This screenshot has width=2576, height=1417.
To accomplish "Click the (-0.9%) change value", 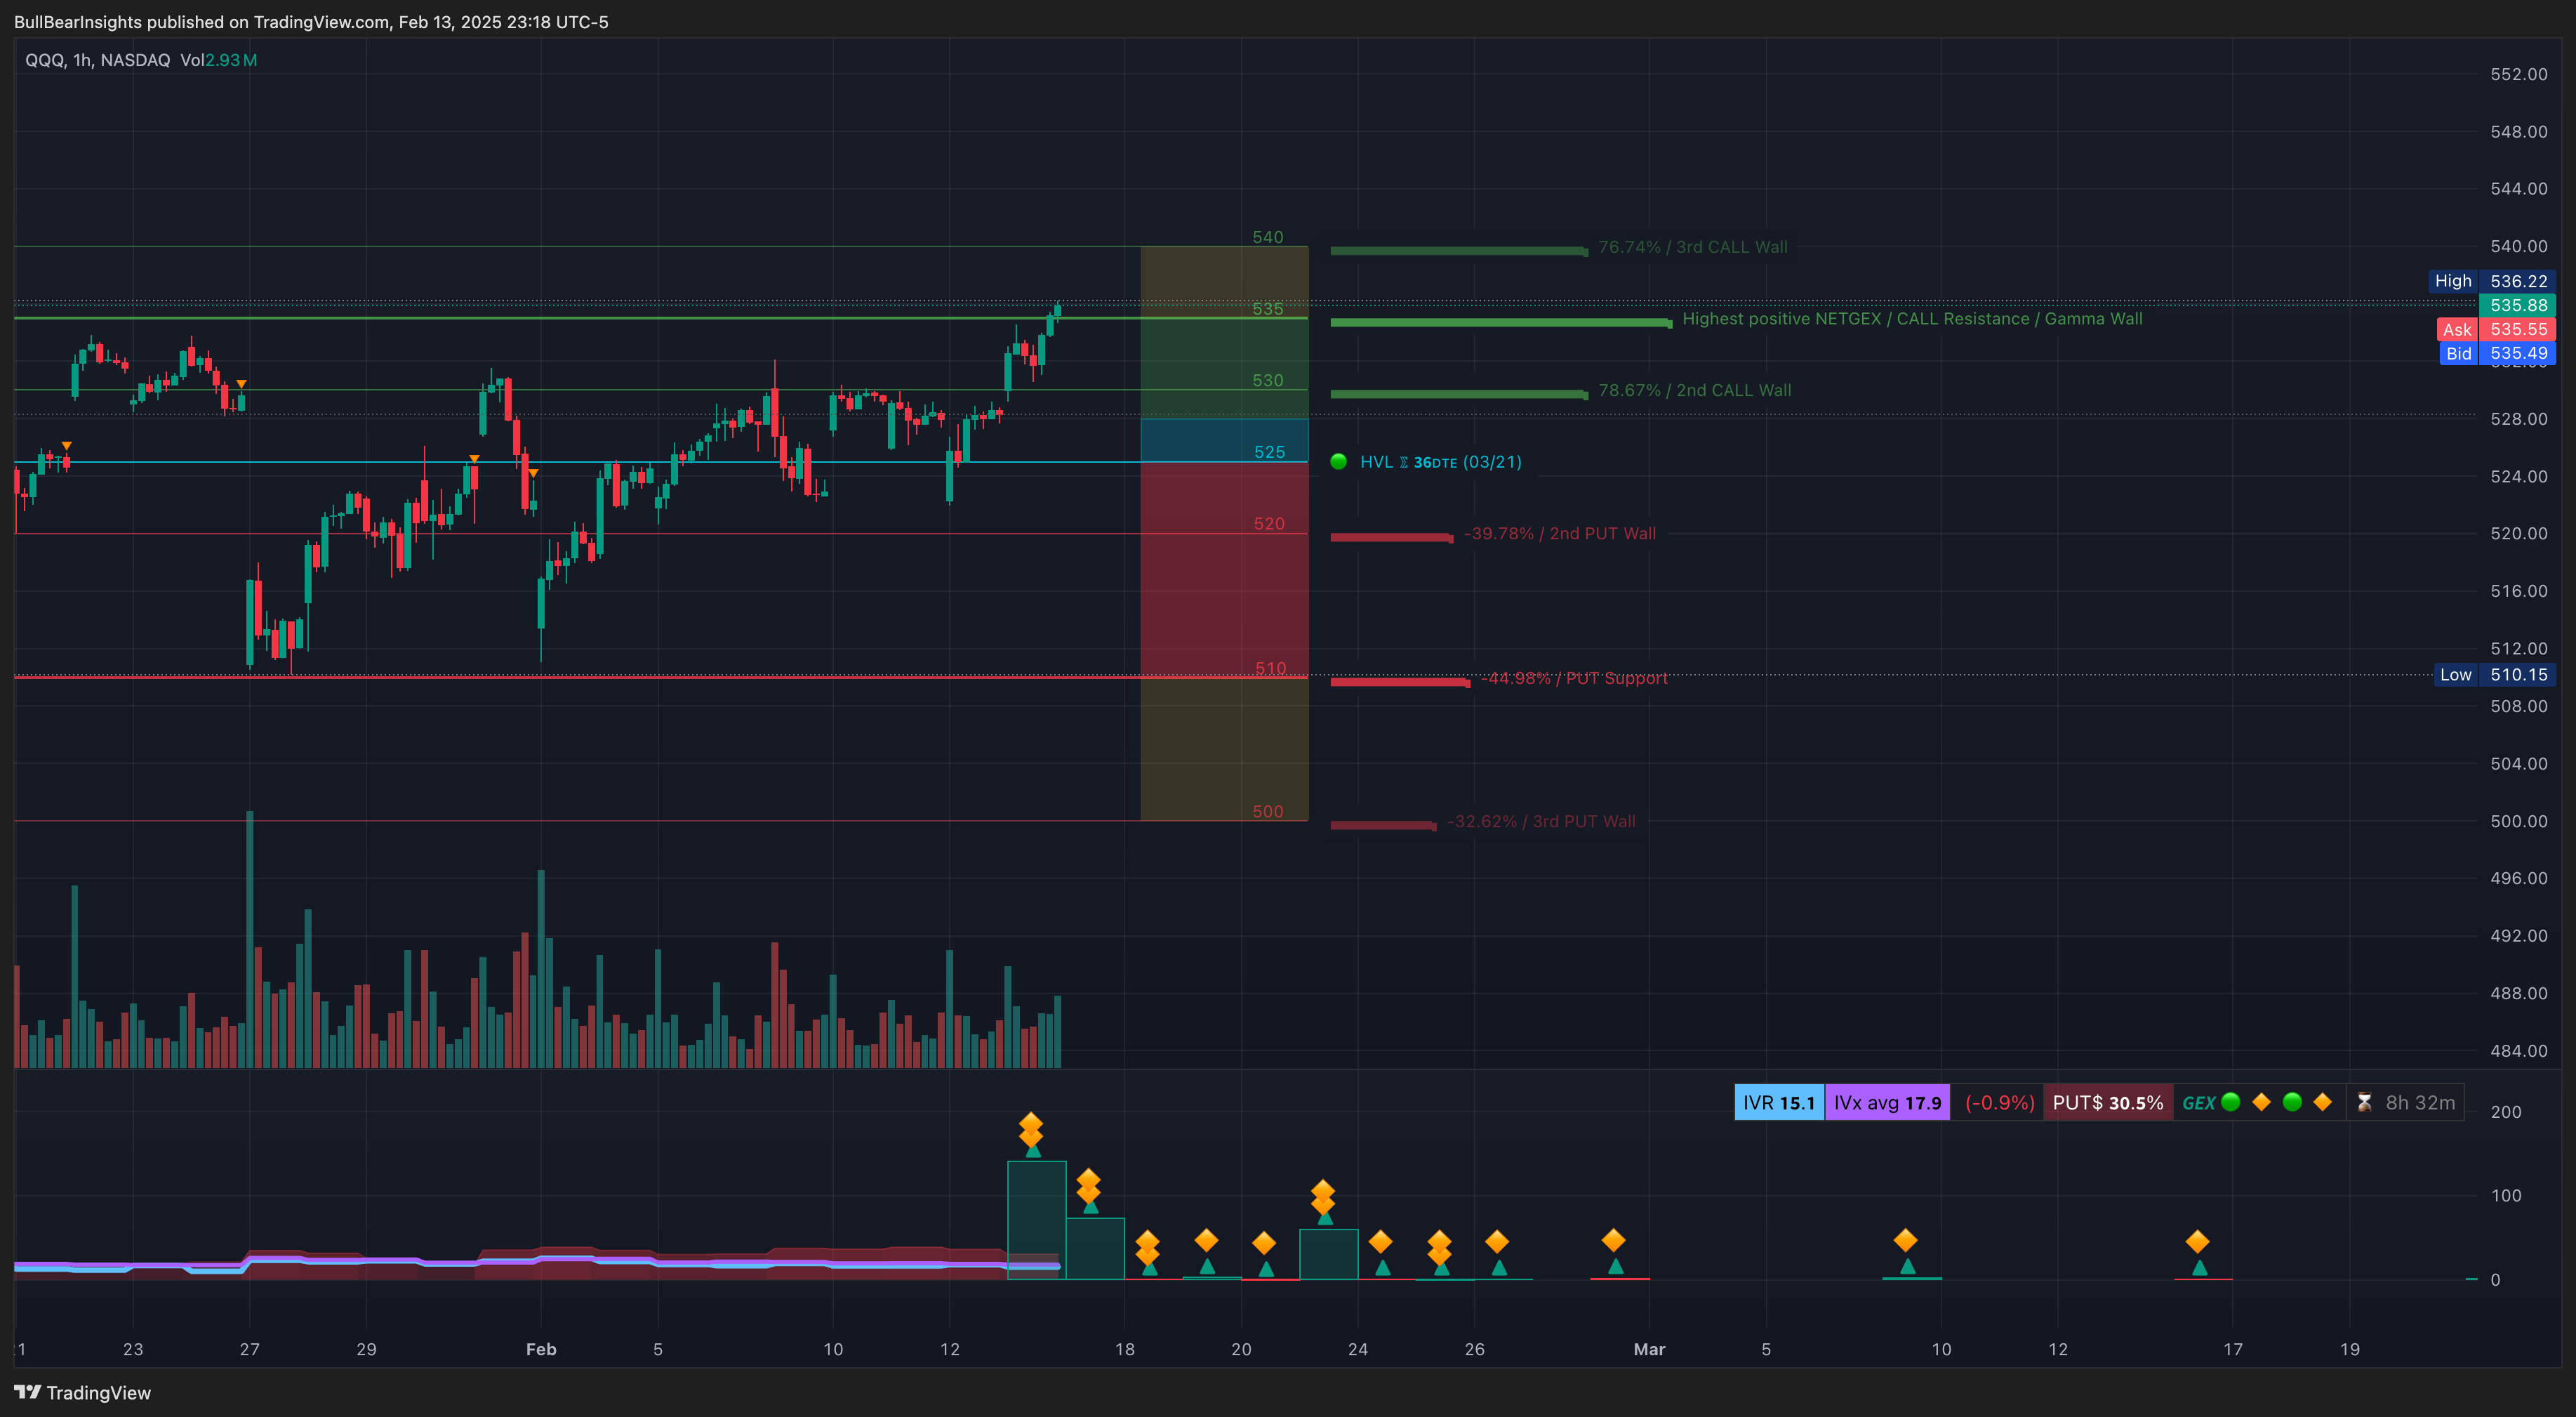I will [1999, 1103].
